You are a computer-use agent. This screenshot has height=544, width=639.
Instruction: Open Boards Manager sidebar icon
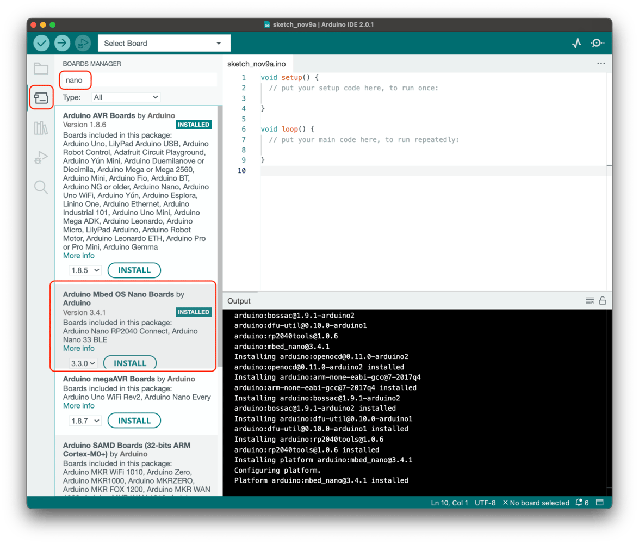tap(41, 98)
